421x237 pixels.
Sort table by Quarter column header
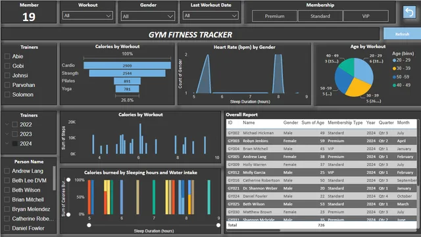click(x=386, y=122)
